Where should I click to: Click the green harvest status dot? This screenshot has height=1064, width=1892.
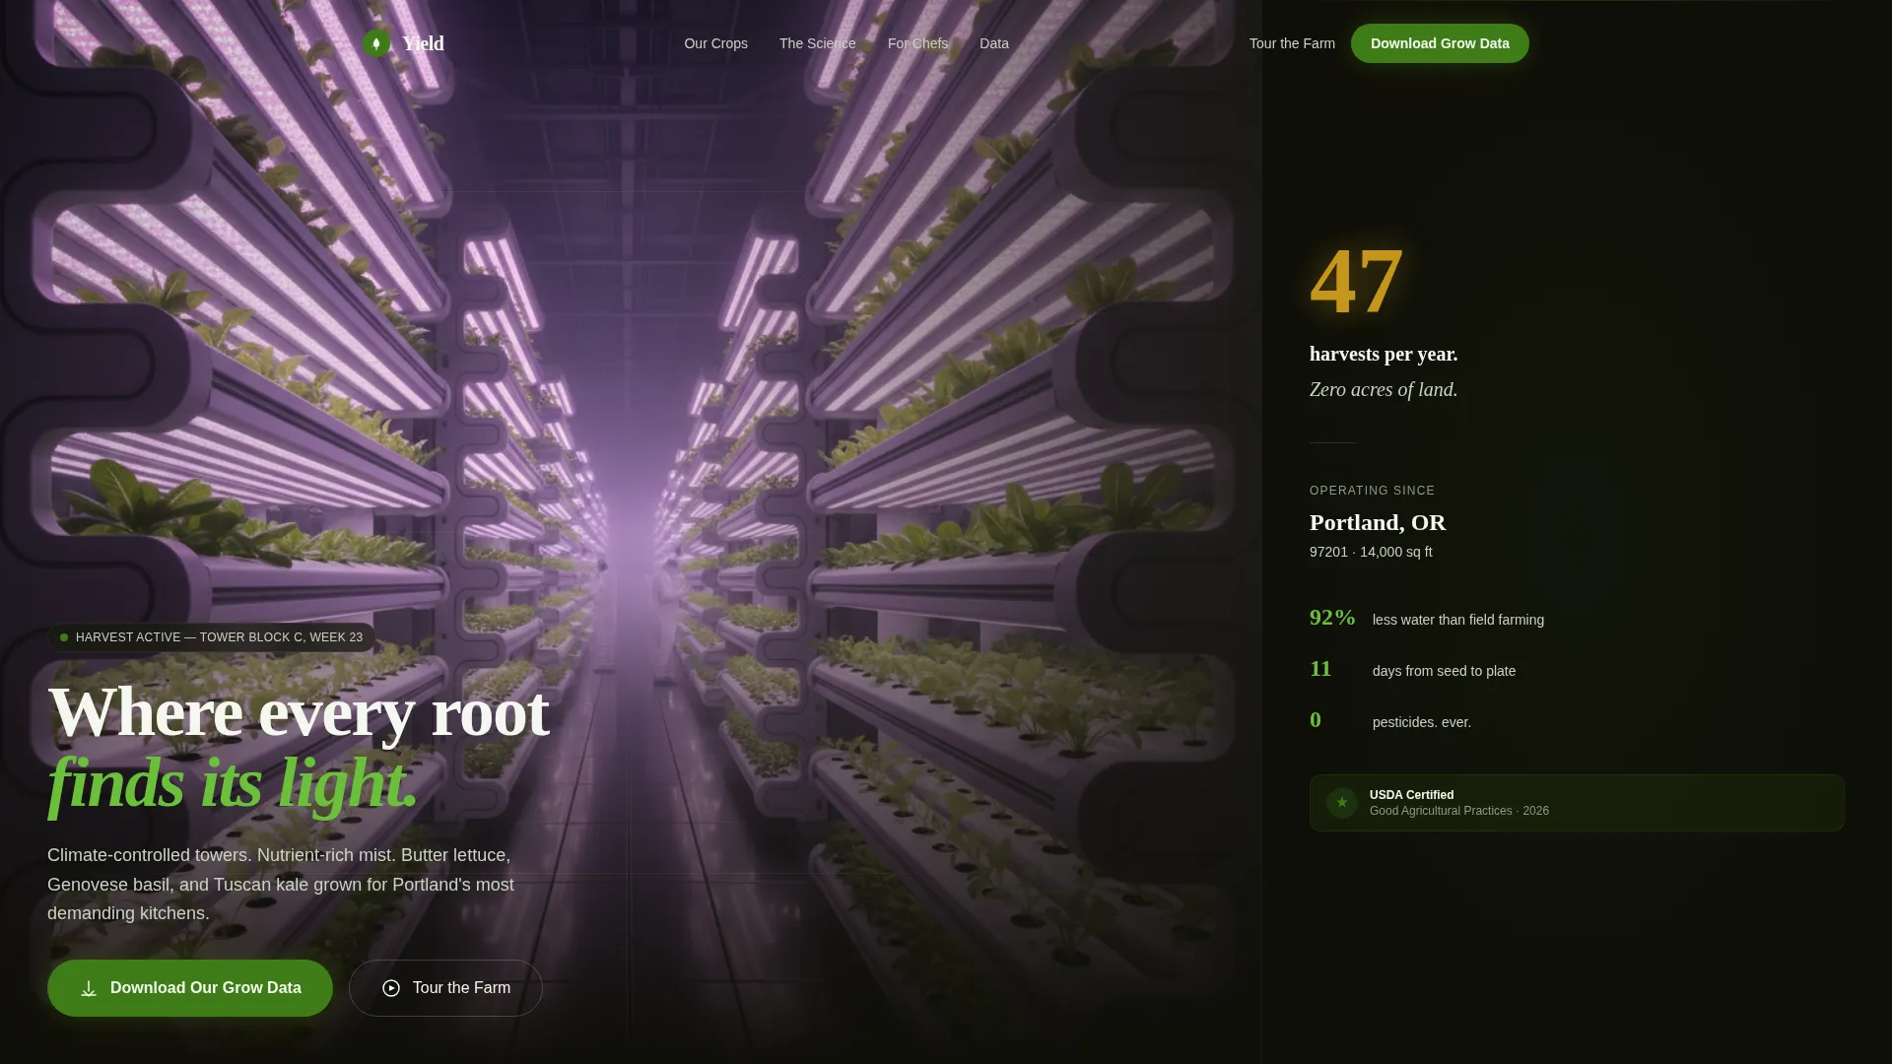point(64,637)
